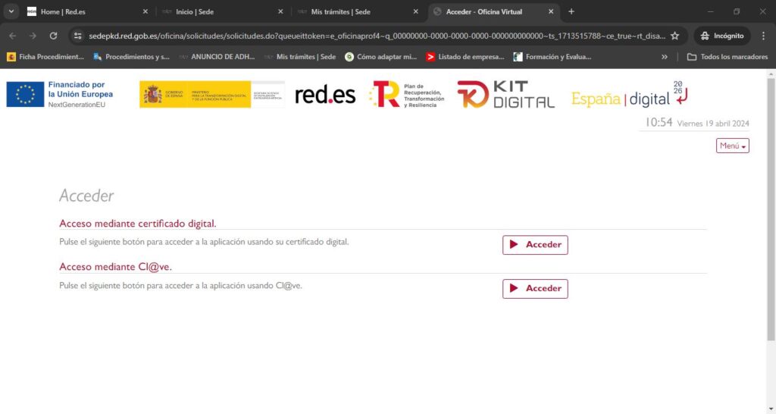
Task: Bookmark this page with the star icon
Action: (x=674, y=36)
